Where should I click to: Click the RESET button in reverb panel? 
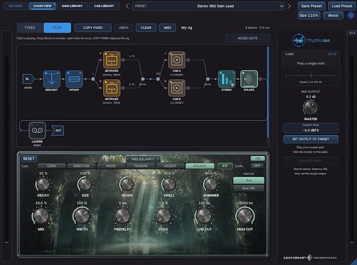point(29,159)
